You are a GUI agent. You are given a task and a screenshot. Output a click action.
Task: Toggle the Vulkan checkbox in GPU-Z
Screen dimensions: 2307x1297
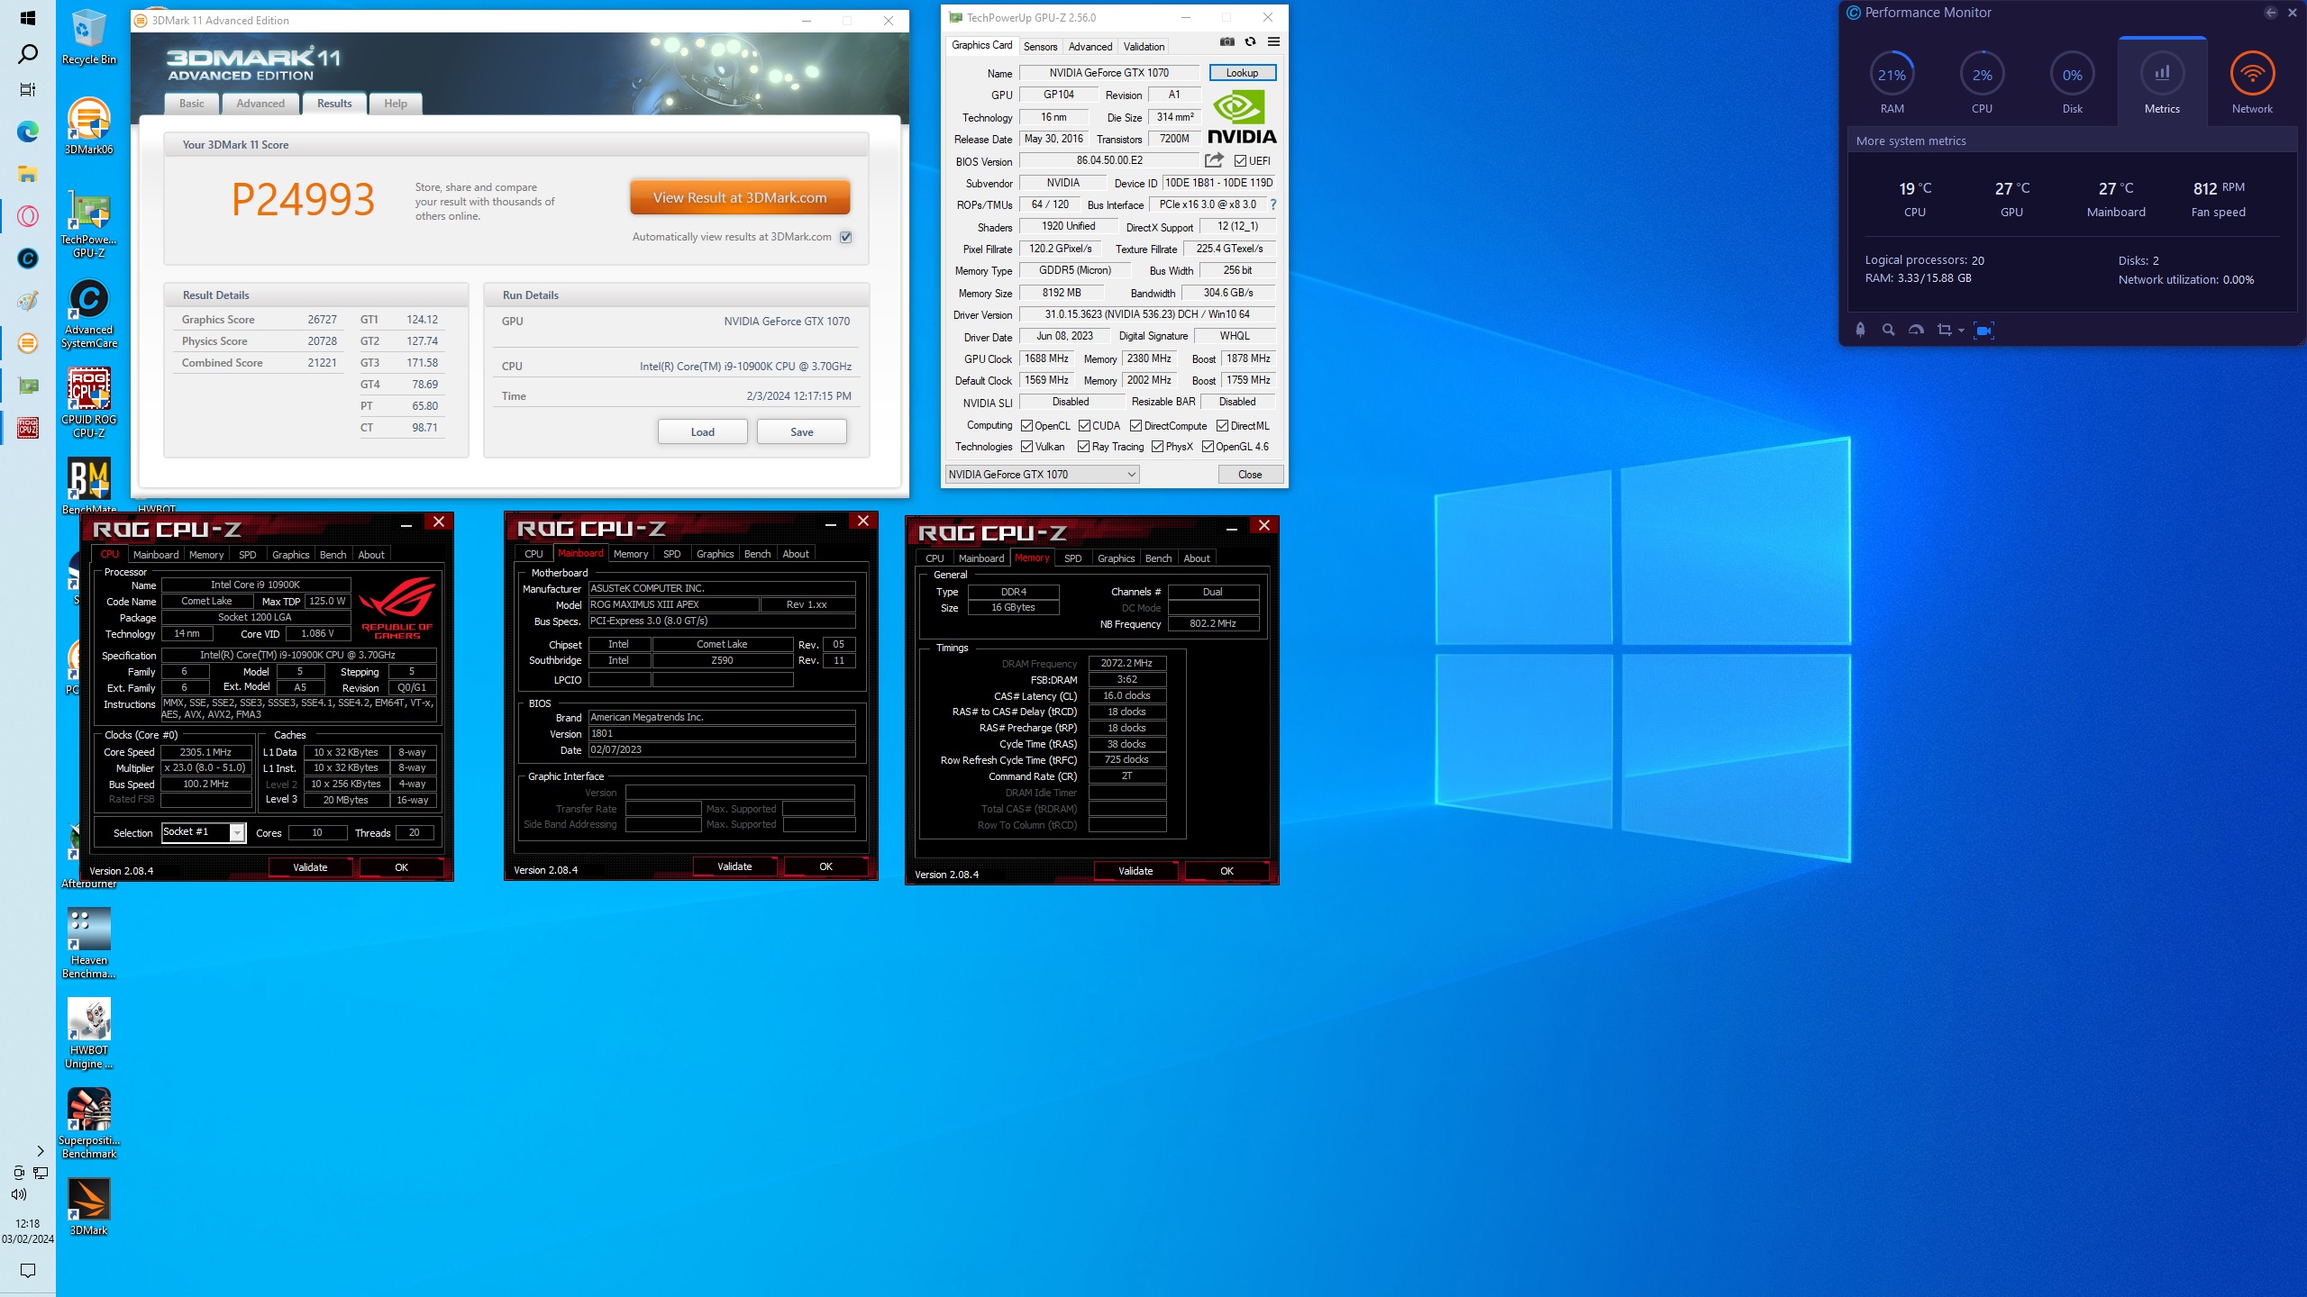click(x=1026, y=447)
